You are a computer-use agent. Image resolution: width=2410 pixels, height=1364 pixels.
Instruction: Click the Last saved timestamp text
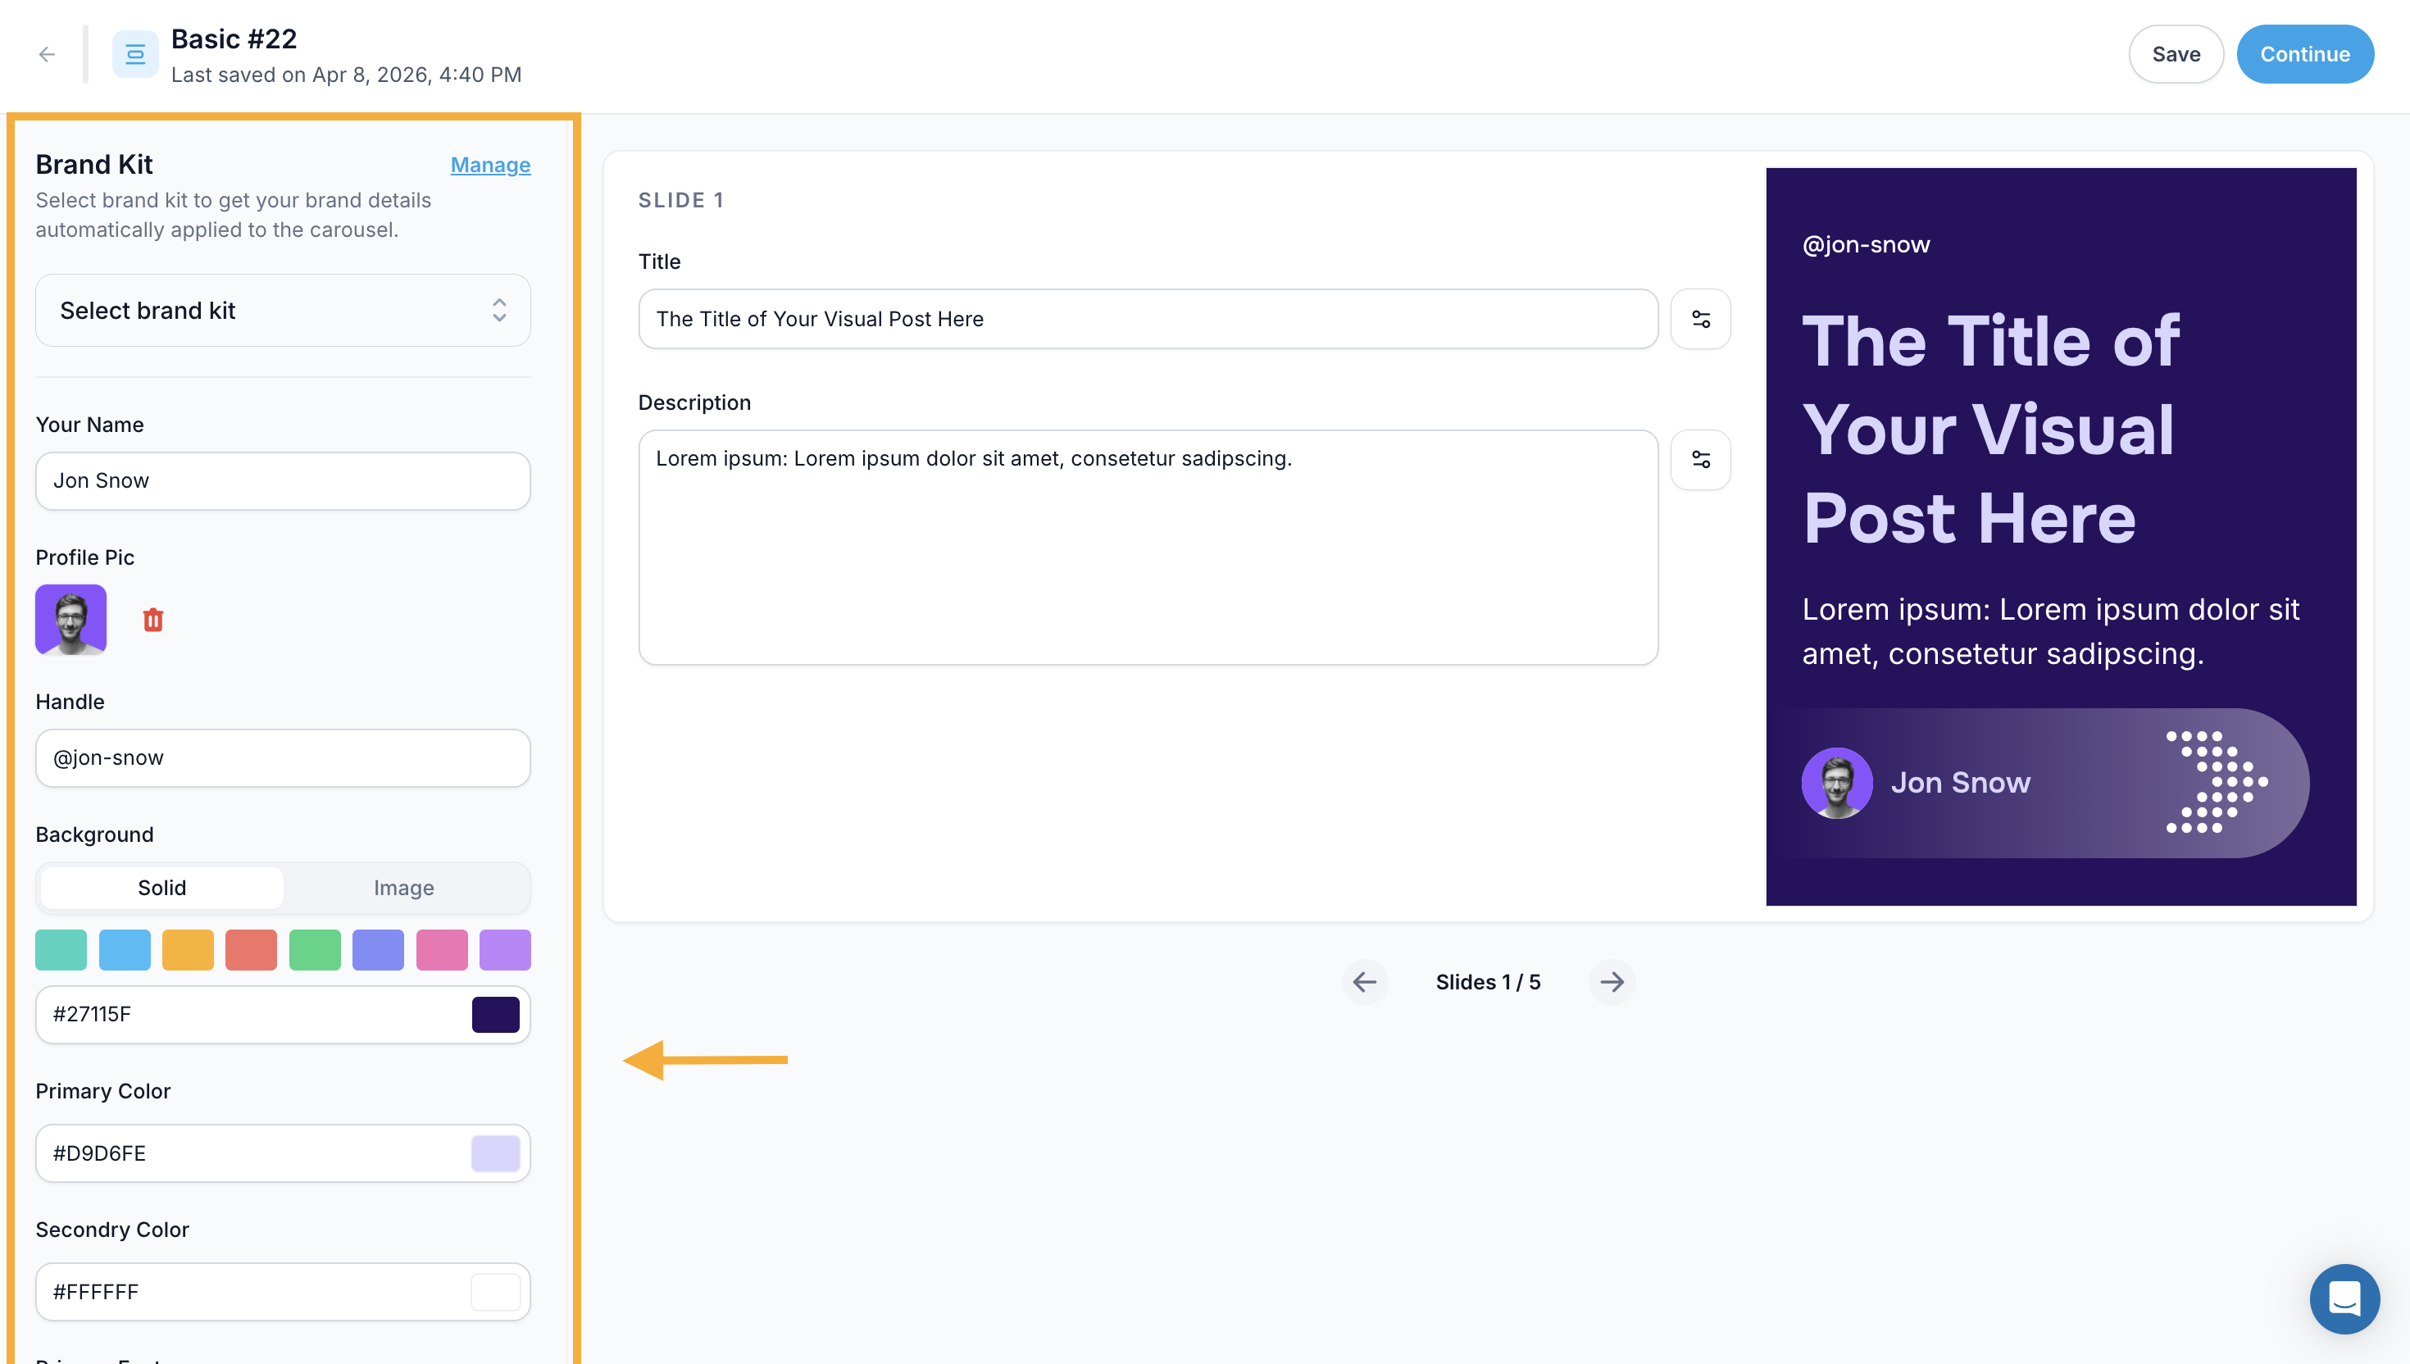click(347, 75)
